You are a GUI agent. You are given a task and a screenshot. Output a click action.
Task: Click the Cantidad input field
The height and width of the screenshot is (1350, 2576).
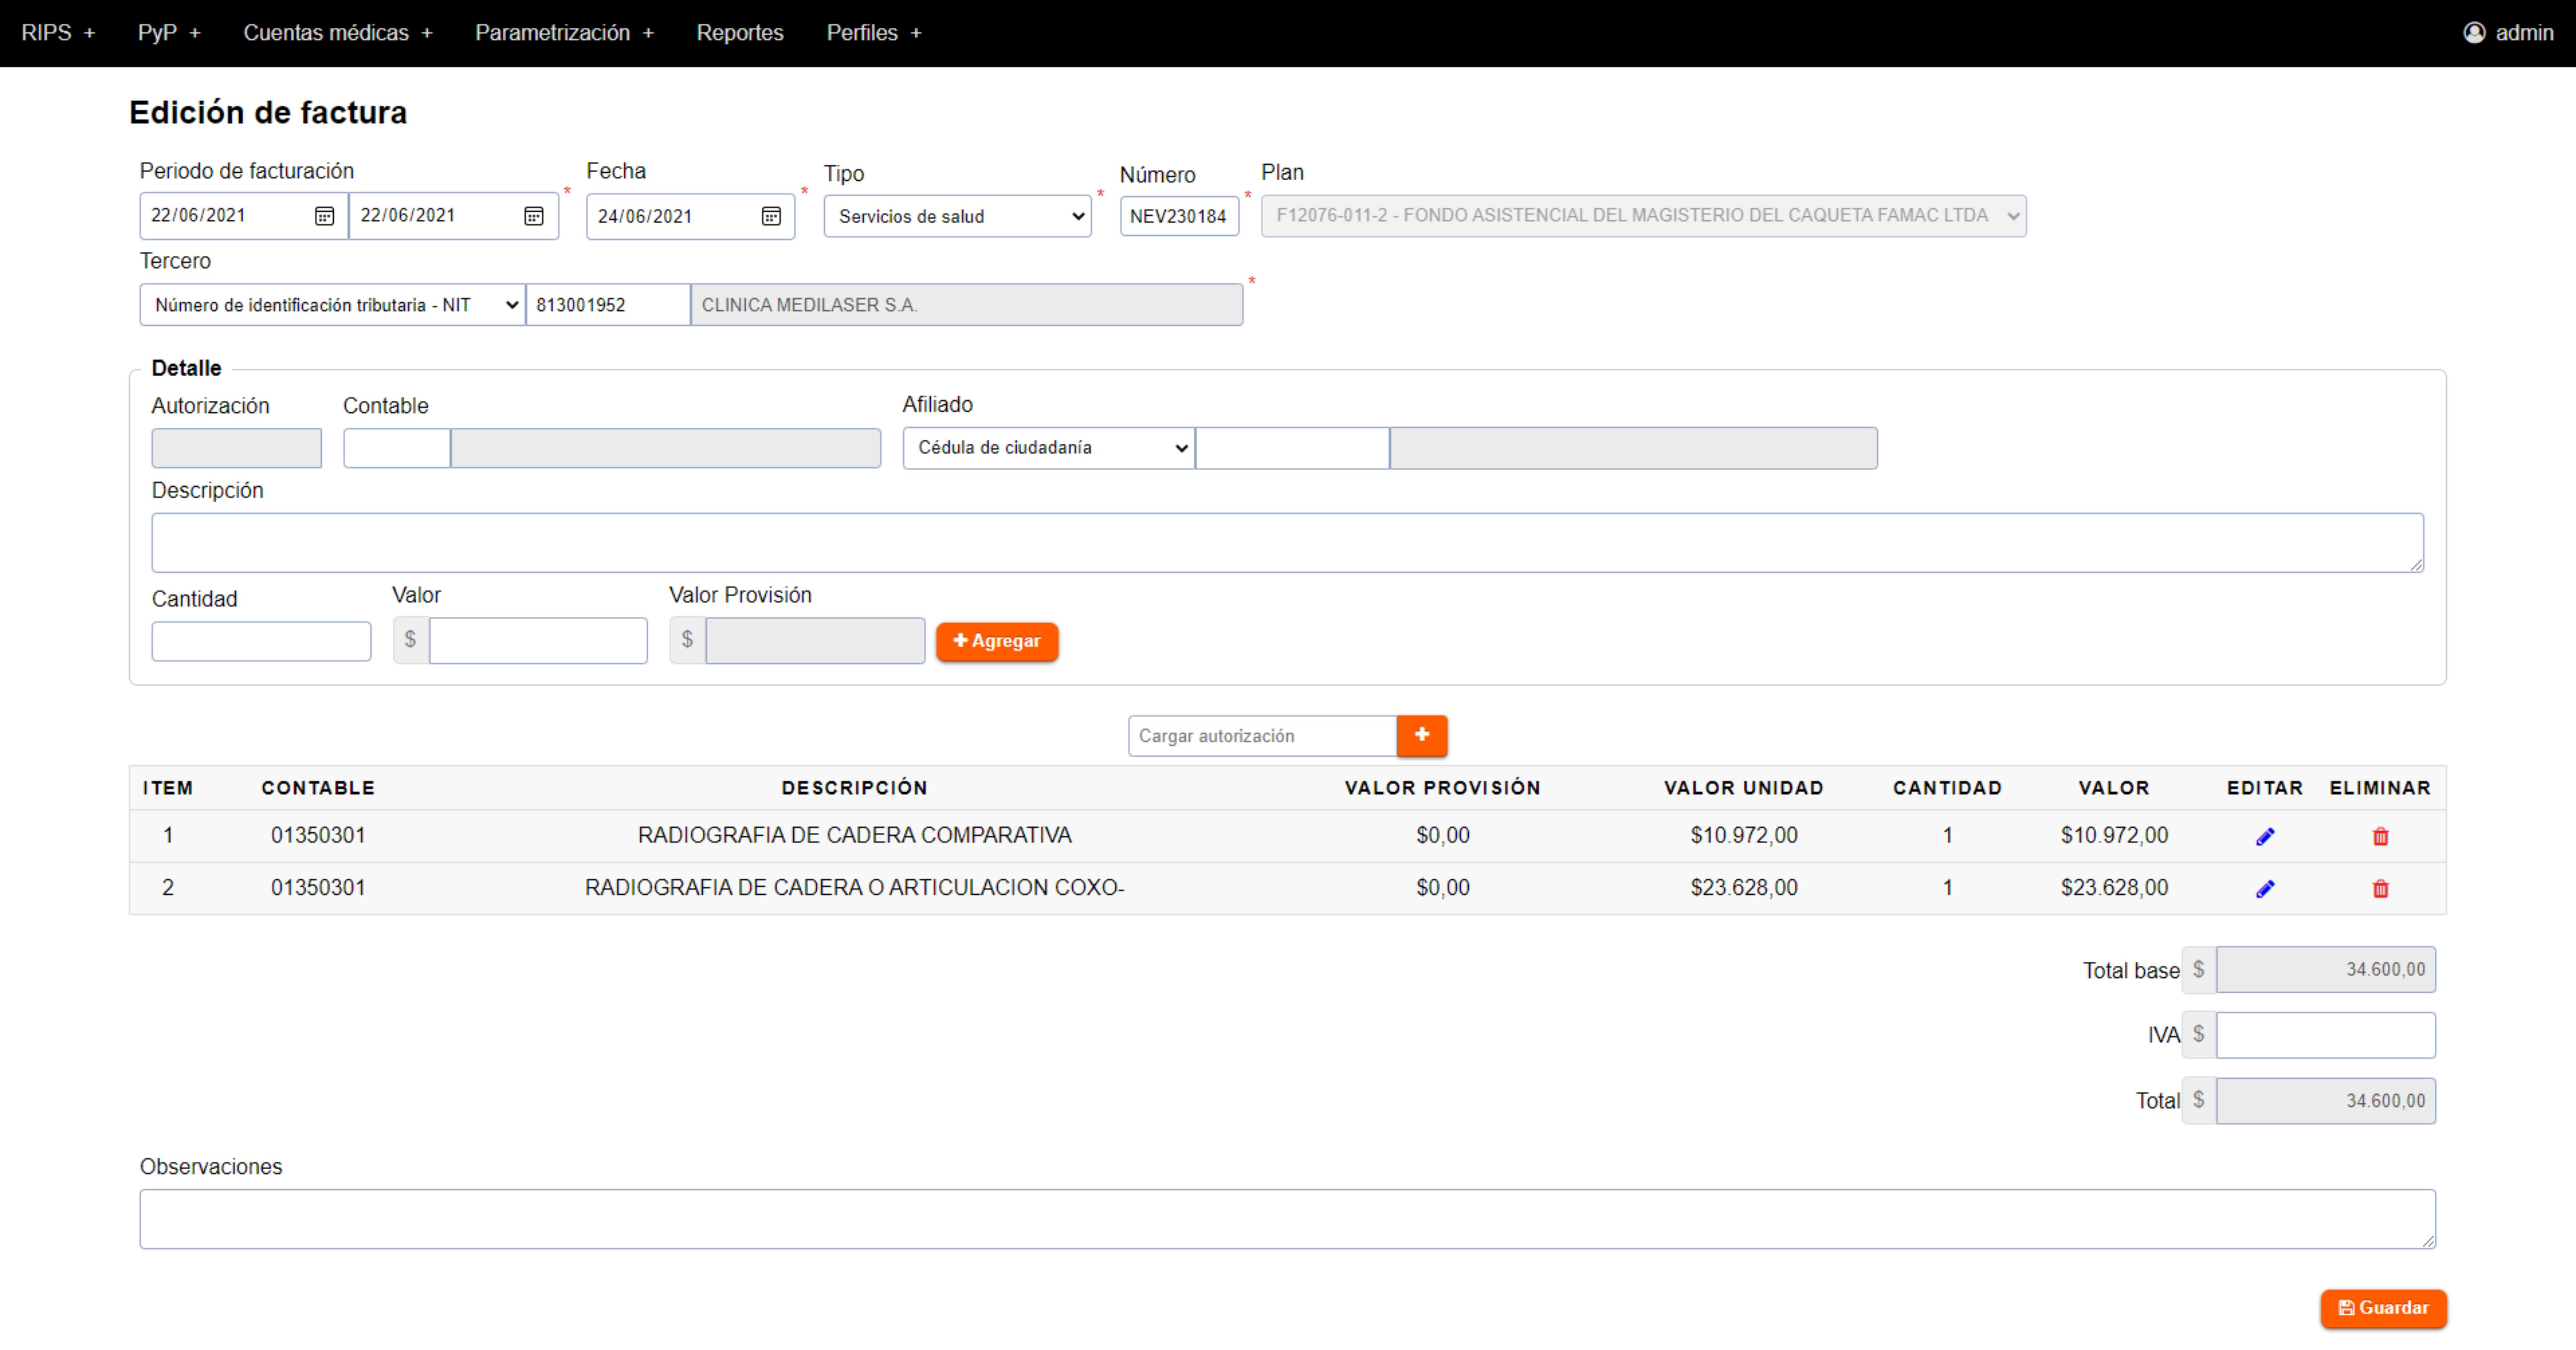261,641
